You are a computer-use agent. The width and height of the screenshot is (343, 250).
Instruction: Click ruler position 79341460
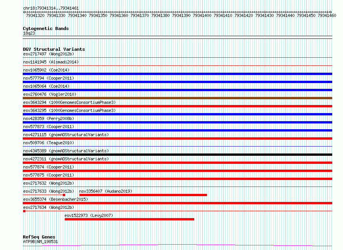pos(327,15)
